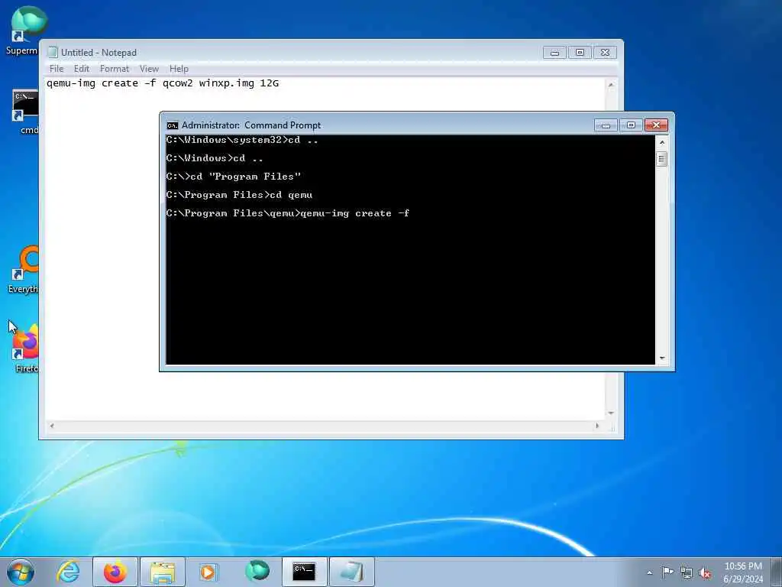Open the network status tray icon

pos(687,573)
